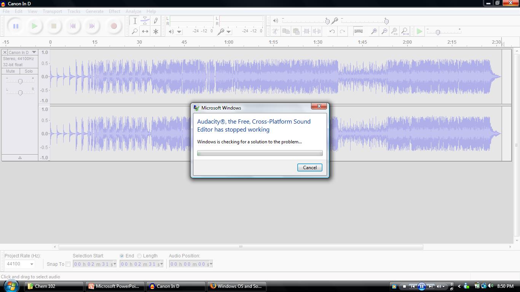520x292 pixels.
Task: Adjust the playback speed slider
Action: click(x=438, y=33)
